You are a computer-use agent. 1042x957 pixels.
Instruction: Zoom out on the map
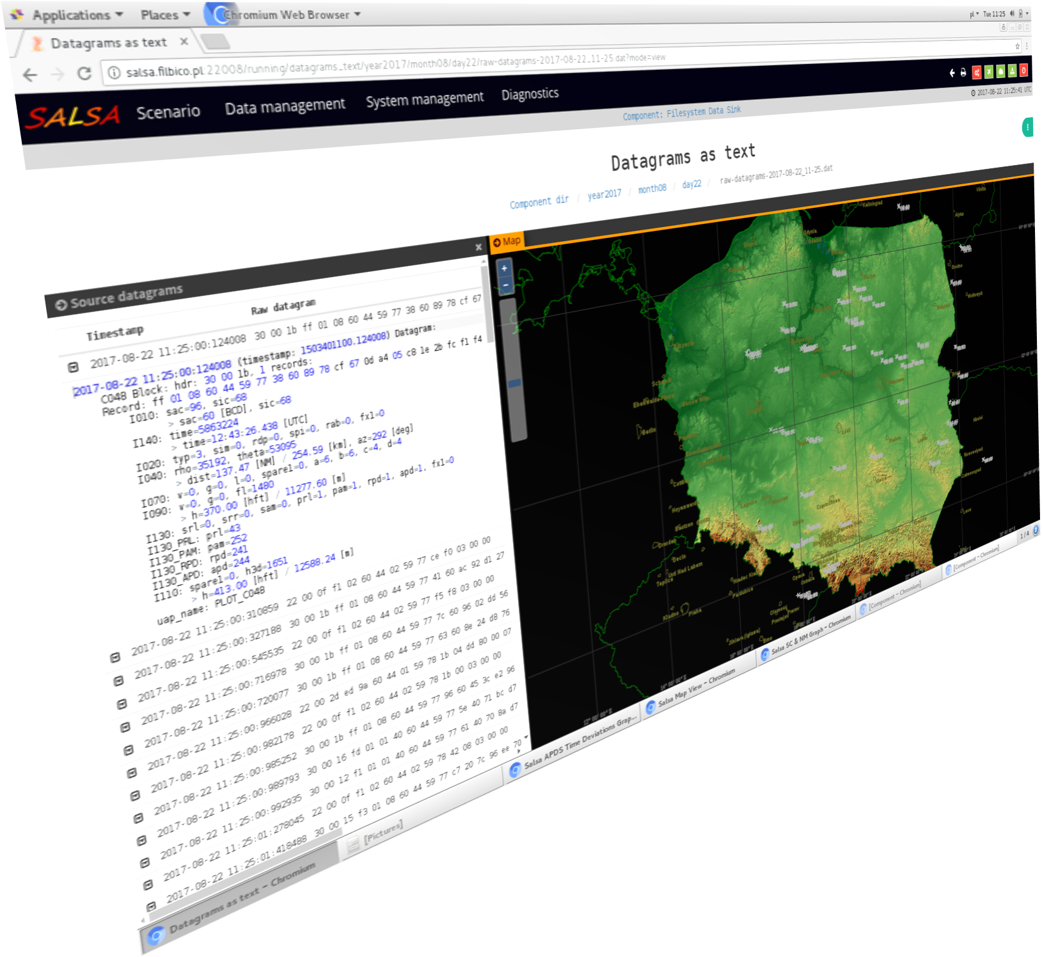point(506,285)
